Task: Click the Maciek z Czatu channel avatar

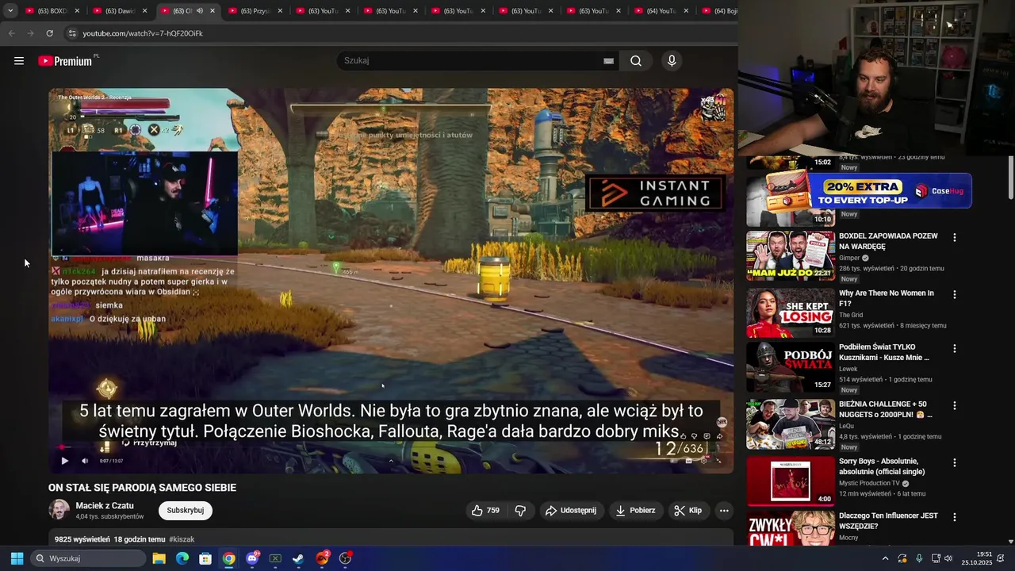Action: (x=59, y=510)
